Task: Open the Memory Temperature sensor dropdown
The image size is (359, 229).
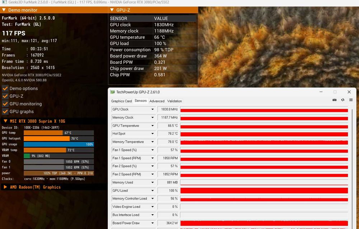Action: point(153,142)
